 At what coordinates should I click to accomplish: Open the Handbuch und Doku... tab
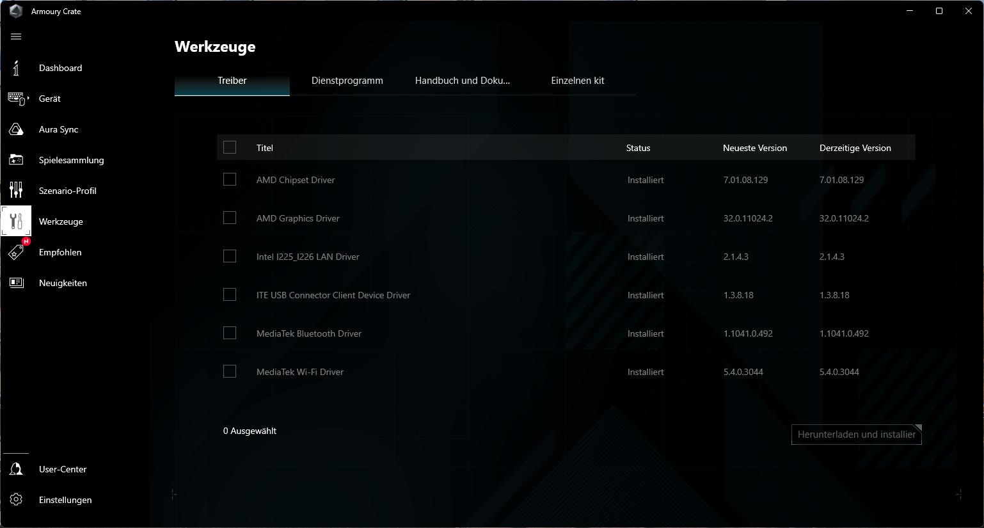(463, 81)
